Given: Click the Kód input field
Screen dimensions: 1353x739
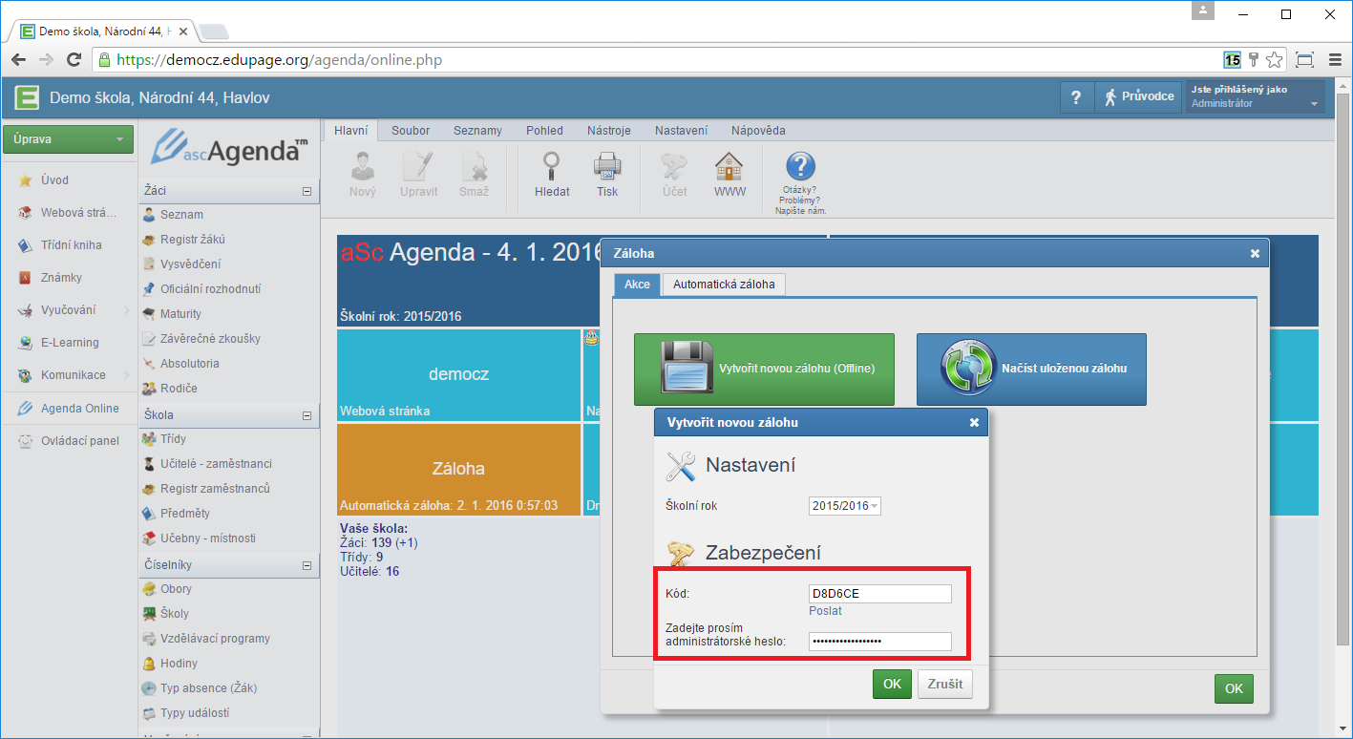Looking at the screenshot, I should click(880, 594).
